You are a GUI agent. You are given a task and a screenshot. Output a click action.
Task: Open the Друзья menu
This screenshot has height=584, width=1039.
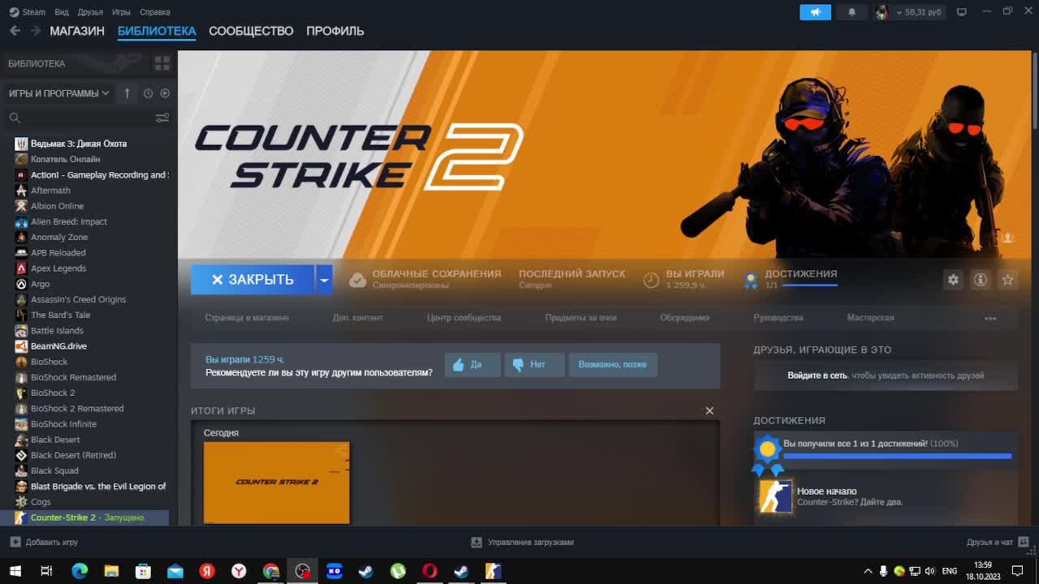90,12
